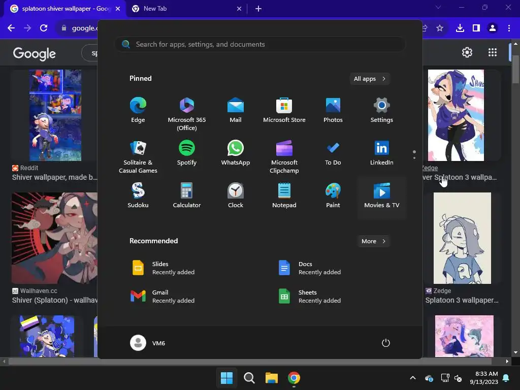
Task: Open Zedge Splatoon 3 wallpaper thumbnail
Action: coord(462,238)
